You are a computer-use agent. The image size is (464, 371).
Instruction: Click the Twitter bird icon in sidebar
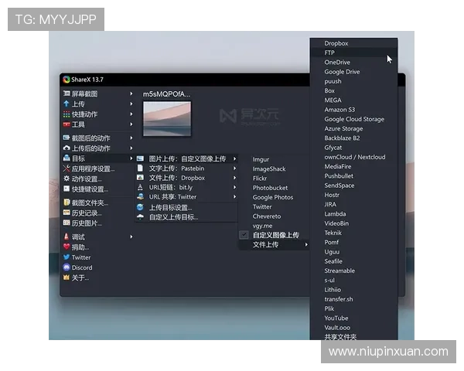67,257
